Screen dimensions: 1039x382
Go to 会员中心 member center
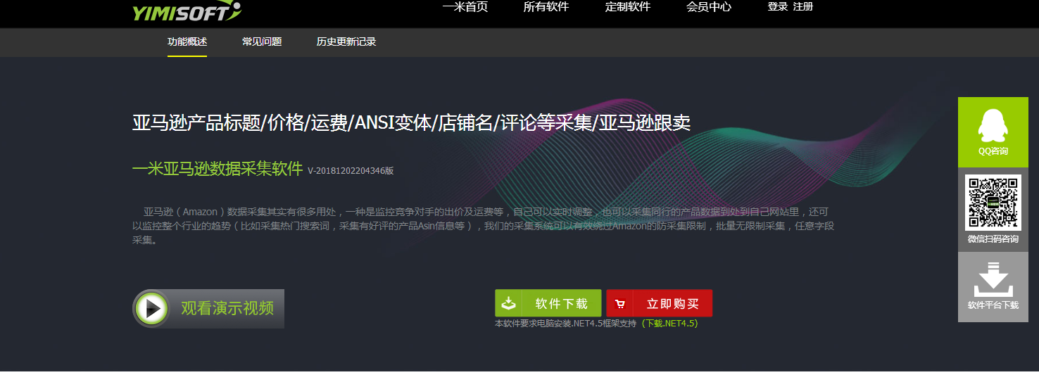709,7
